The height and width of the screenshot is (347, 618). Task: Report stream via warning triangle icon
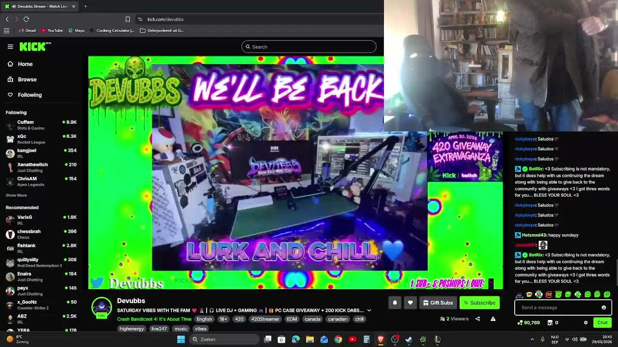pyautogui.click(x=493, y=319)
